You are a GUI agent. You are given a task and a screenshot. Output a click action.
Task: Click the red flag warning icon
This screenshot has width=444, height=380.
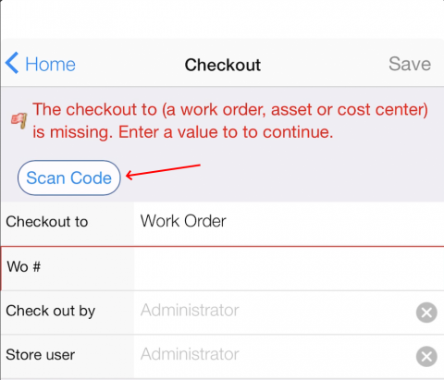point(19,120)
